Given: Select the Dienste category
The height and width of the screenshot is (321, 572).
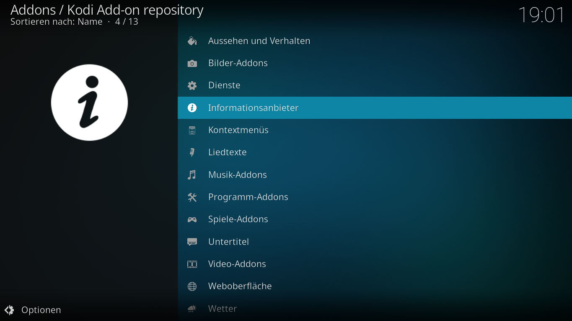Looking at the screenshot, I should [x=375, y=85].
